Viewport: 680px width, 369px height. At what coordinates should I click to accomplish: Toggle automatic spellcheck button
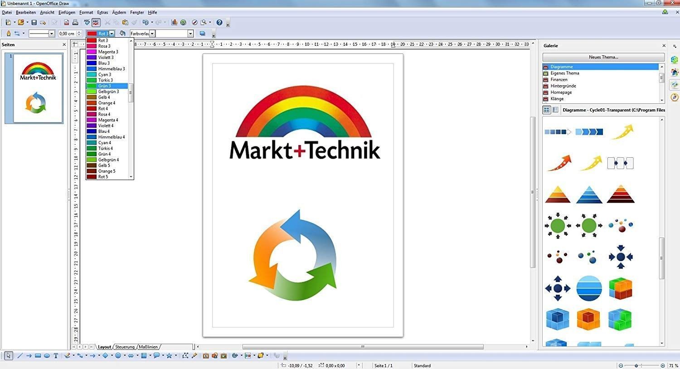pyautogui.click(x=96, y=22)
